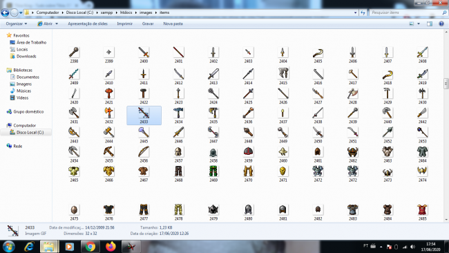Select the 2398 club image file
Viewport: 449px width, 253px height.
point(74,55)
